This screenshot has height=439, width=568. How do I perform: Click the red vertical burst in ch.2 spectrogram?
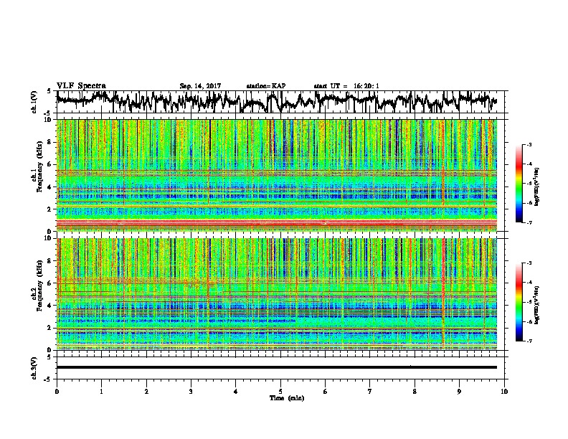443,294
